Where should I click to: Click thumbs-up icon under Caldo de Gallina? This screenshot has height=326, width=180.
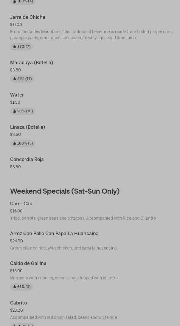click(x=14, y=287)
